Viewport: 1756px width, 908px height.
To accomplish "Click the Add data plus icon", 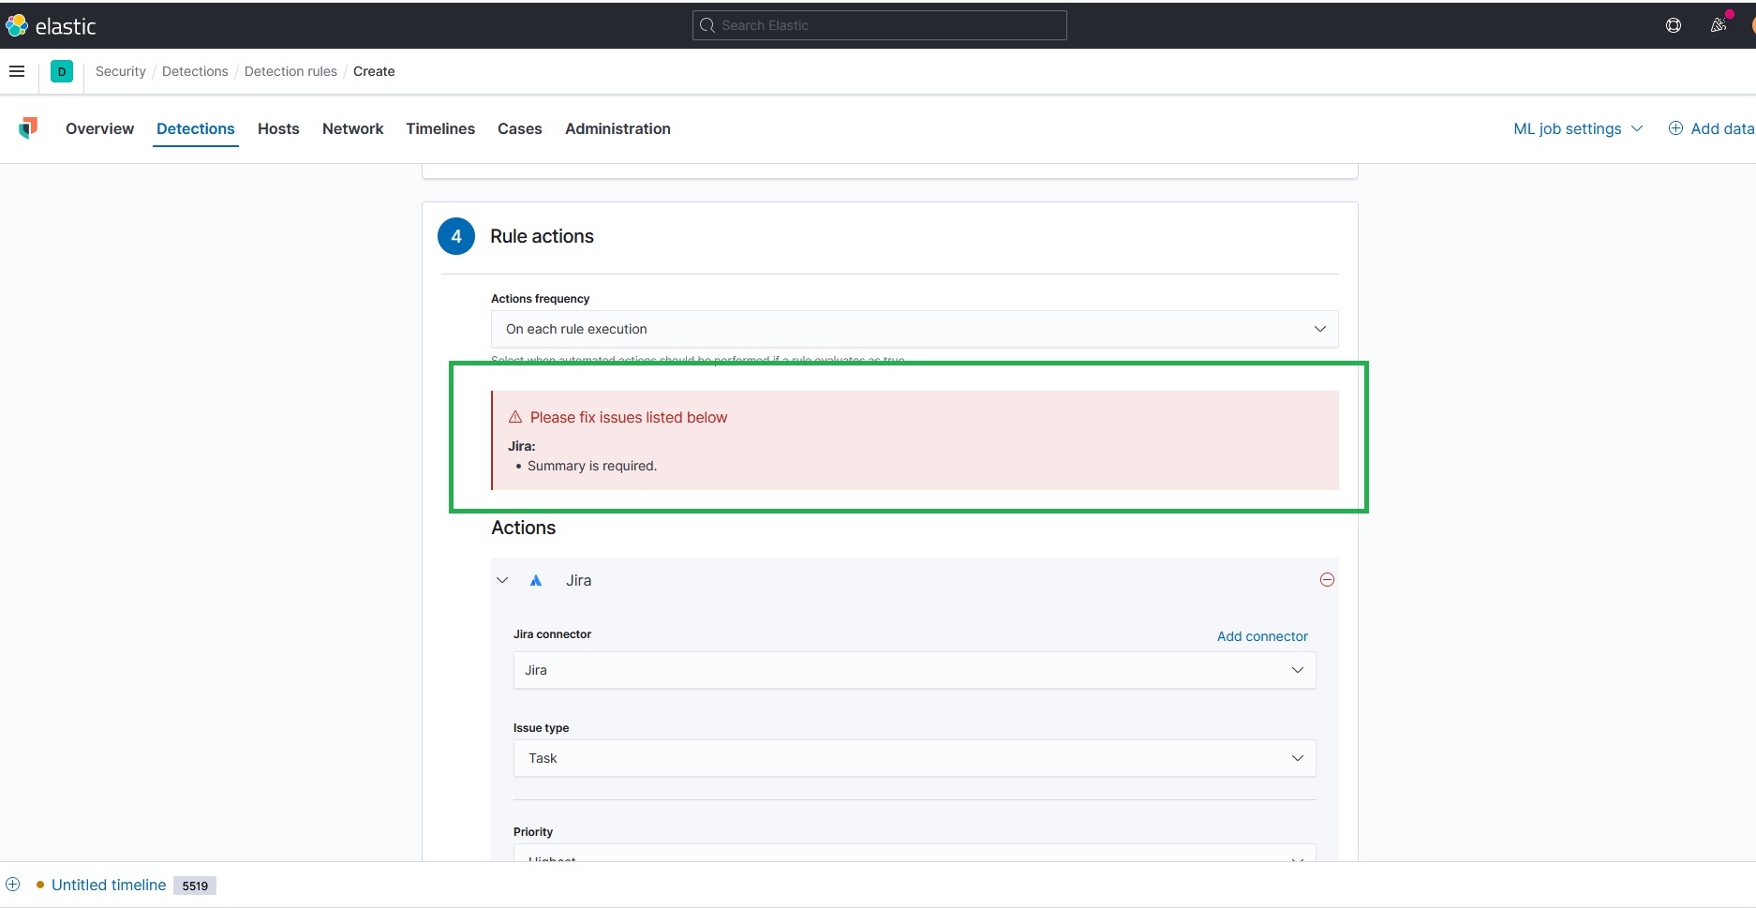I will 1675,127.
